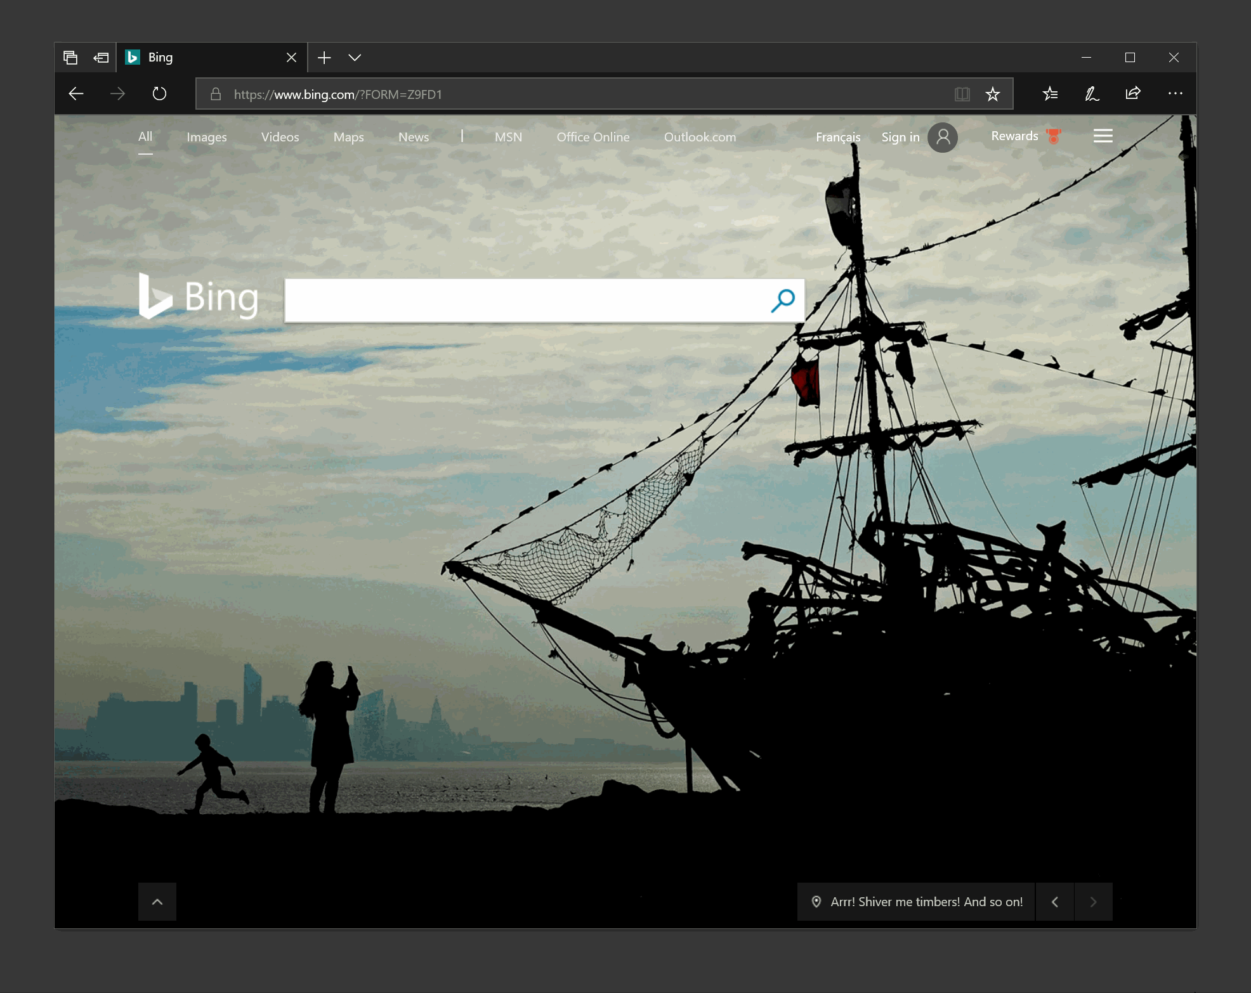Image resolution: width=1251 pixels, height=993 pixels.
Task: Refresh the Bing page
Action: (x=159, y=93)
